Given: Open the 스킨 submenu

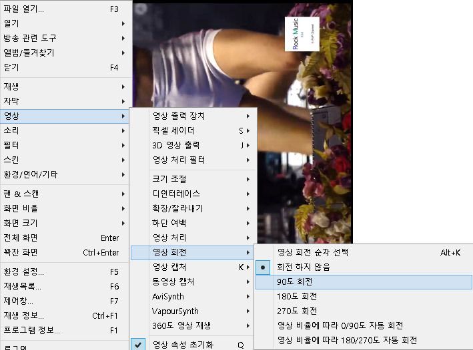Looking at the screenshot, I should tap(65, 160).
